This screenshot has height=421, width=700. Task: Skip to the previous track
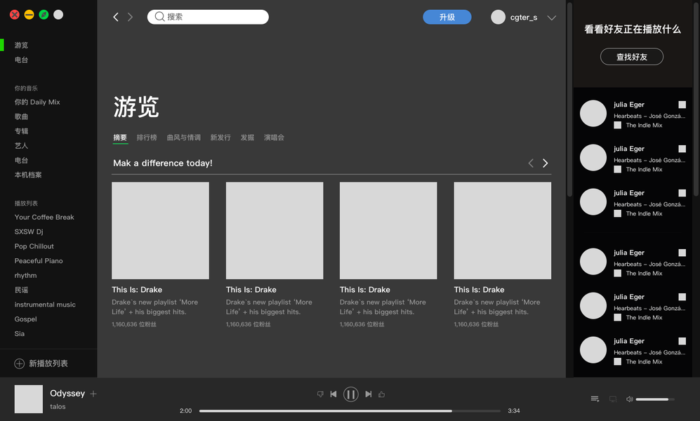pos(334,394)
